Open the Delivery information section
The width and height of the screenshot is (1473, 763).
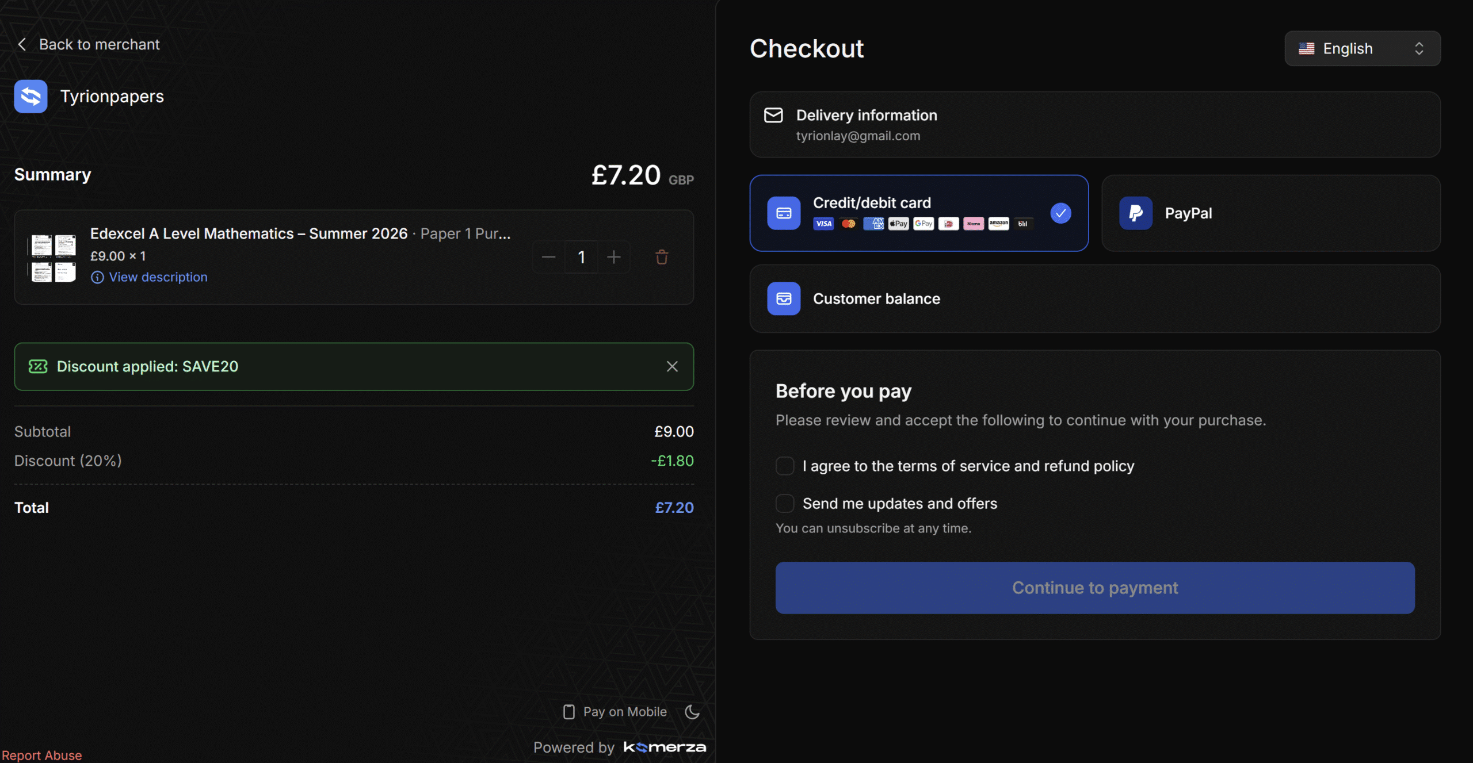(1095, 125)
